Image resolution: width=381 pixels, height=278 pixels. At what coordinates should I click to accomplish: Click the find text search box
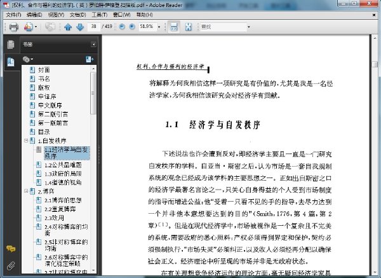coord(224,27)
